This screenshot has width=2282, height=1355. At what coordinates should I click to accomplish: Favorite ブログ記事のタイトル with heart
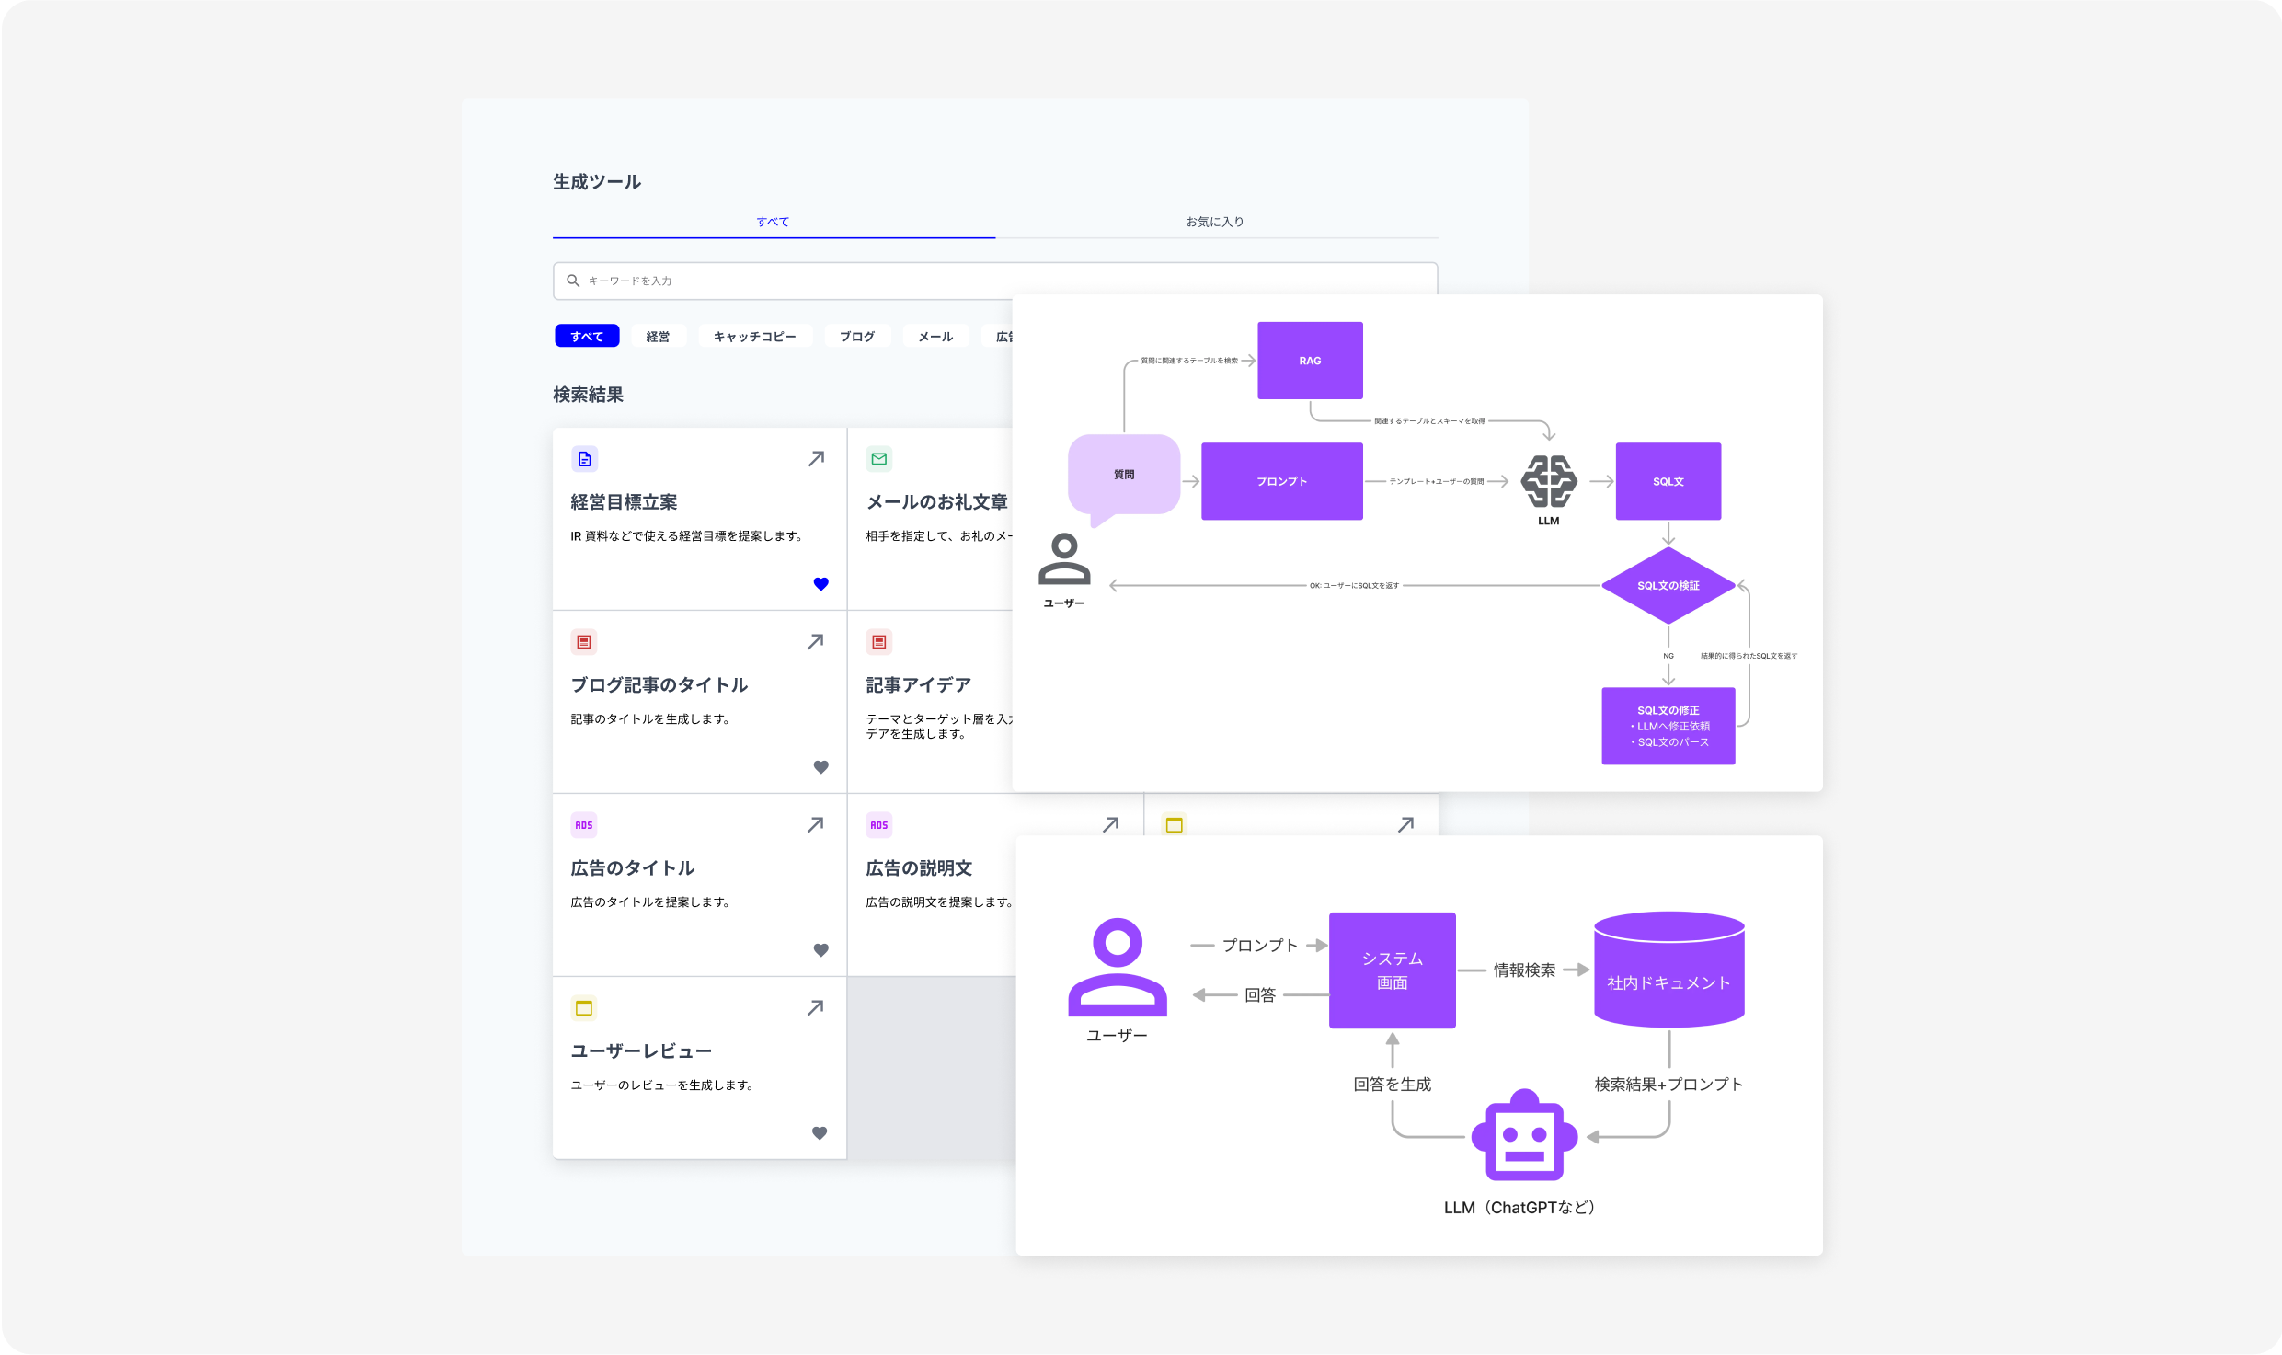(821, 766)
